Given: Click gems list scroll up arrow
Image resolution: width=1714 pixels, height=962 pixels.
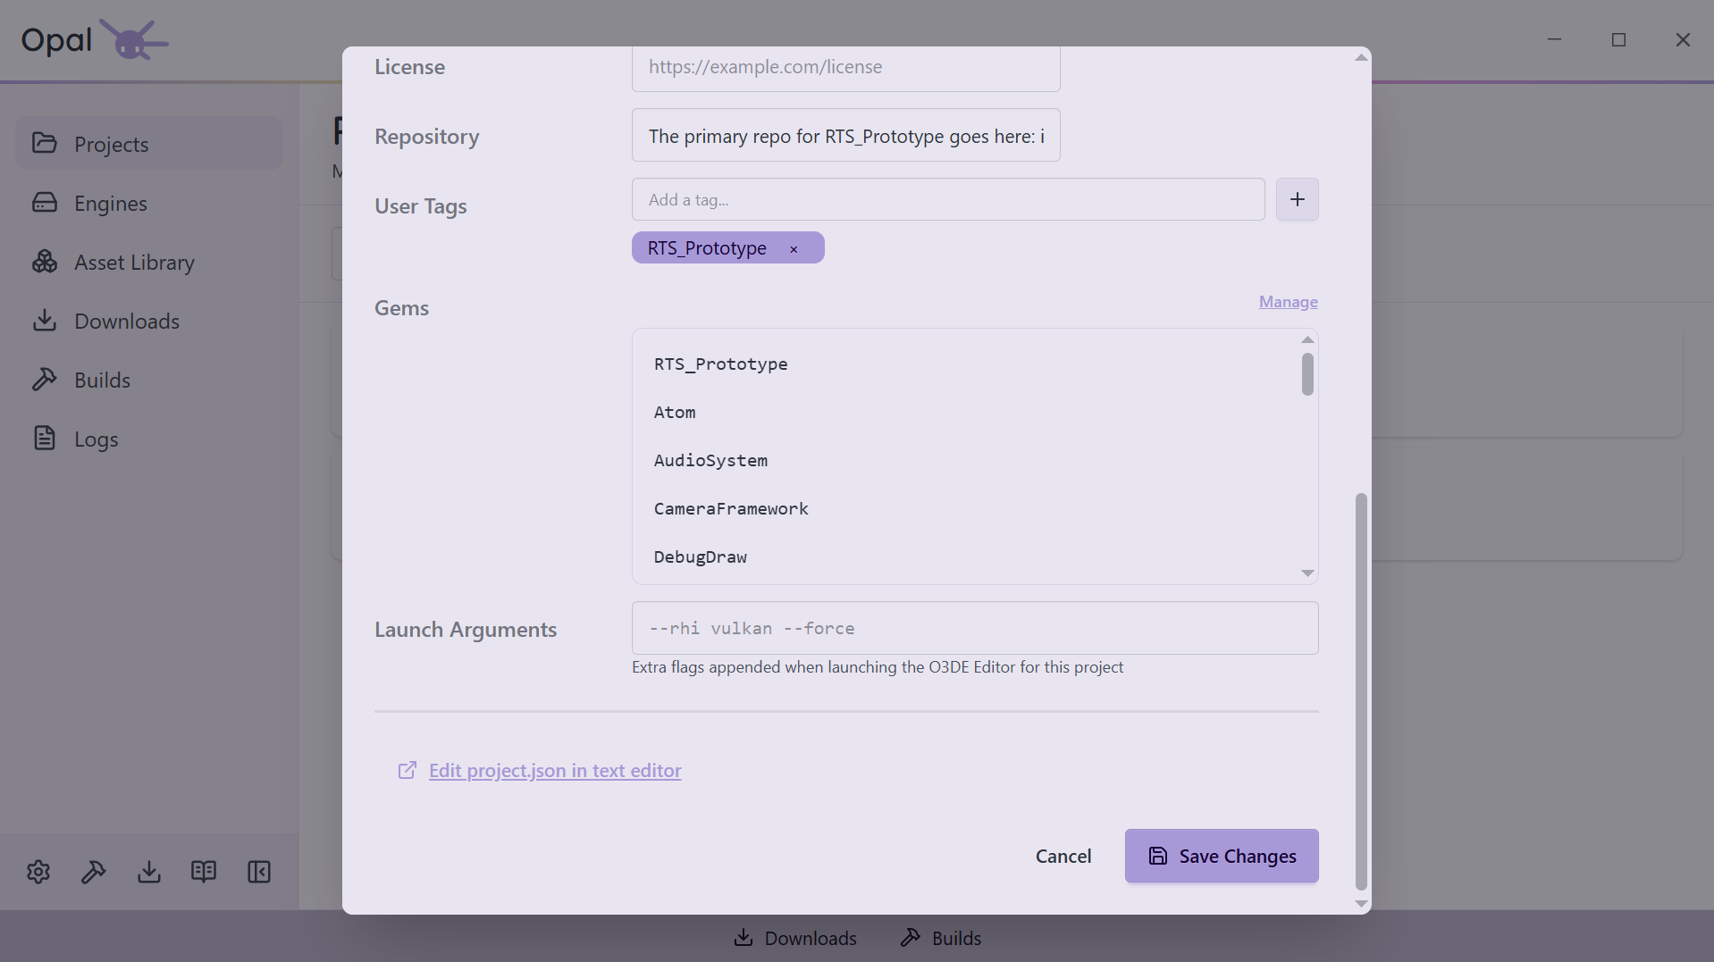Looking at the screenshot, I should click(1307, 340).
